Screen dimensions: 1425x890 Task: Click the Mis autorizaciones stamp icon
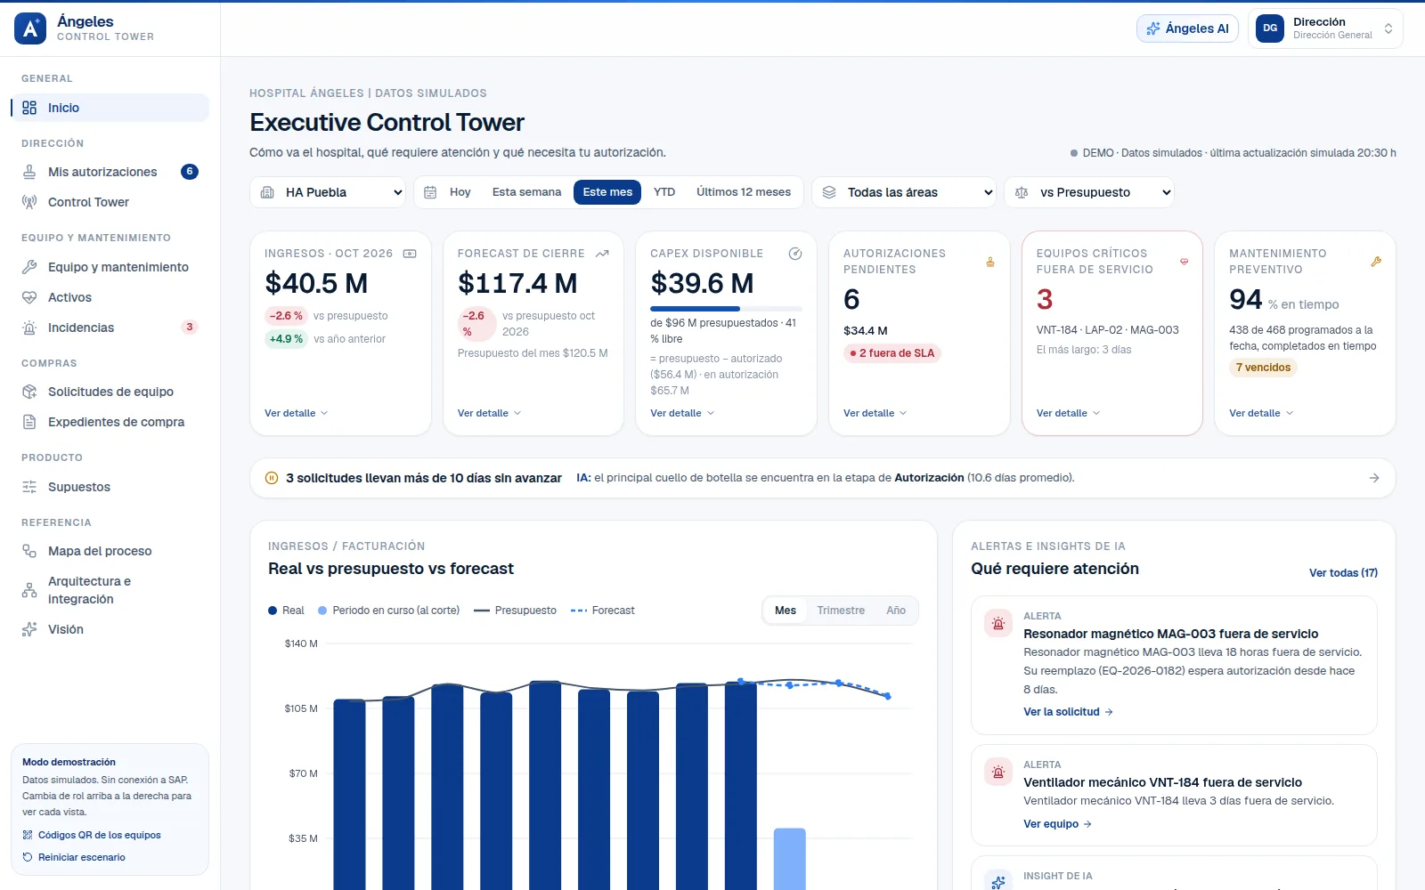29,172
